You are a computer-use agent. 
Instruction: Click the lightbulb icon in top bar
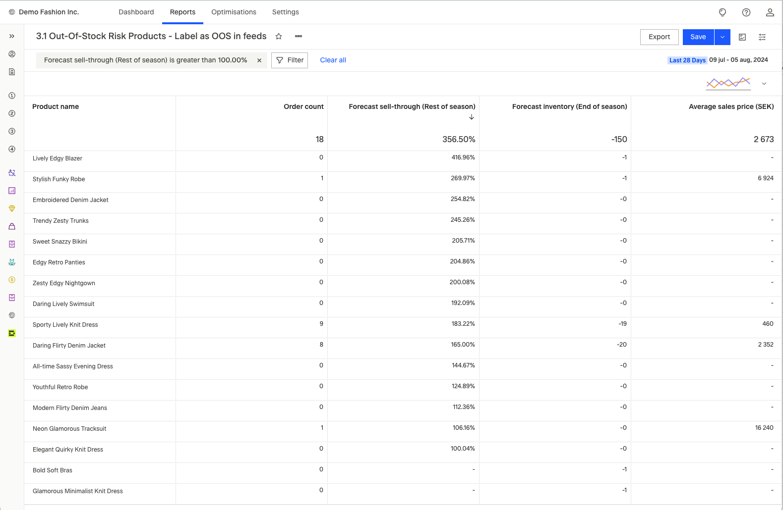coord(723,12)
